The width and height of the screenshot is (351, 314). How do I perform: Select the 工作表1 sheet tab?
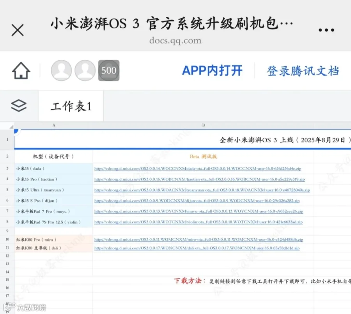pos(71,106)
